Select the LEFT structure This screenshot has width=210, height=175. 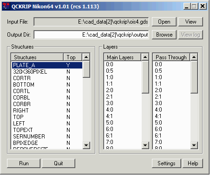coord(47,124)
